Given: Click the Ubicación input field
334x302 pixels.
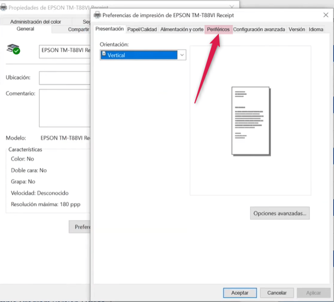Looking at the screenshot, I should (x=65, y=78).
